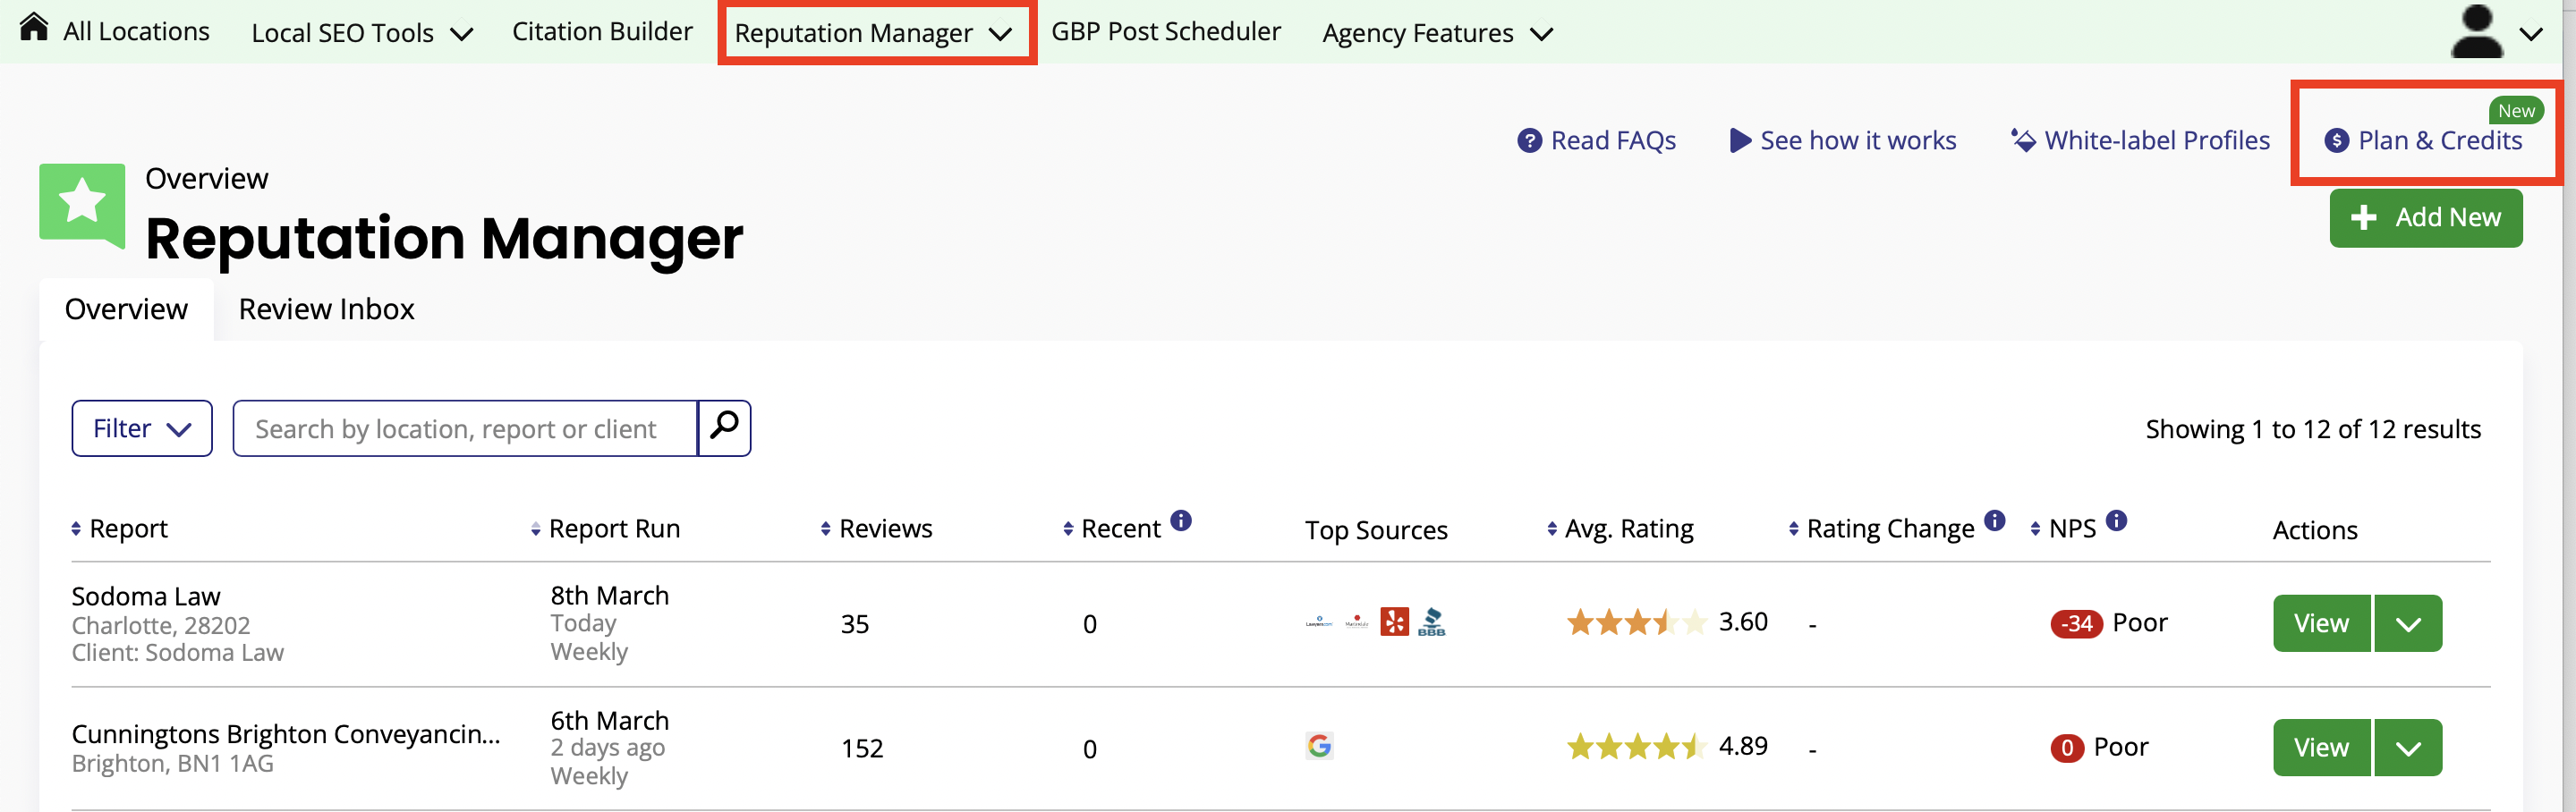Click the 35 reviews count
2576x812 pixels.
tap(855, 625)
